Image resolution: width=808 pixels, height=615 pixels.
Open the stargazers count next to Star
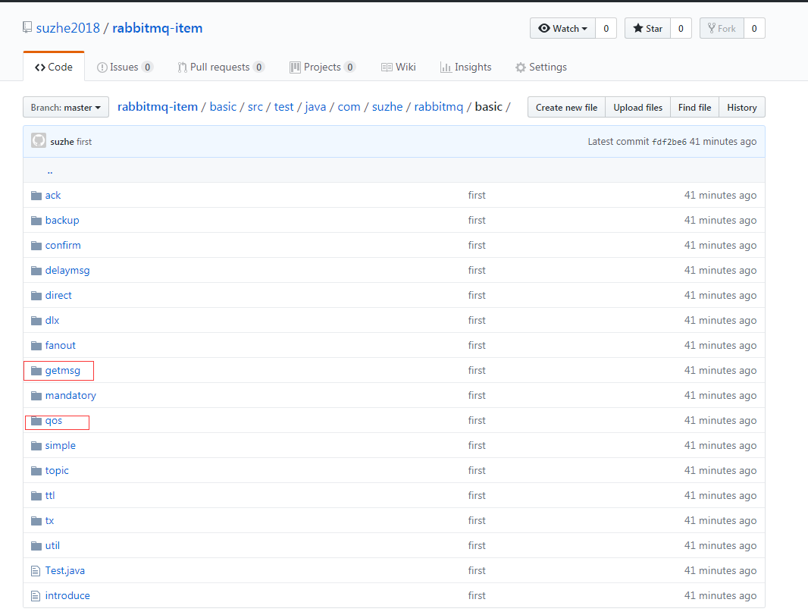681,28
